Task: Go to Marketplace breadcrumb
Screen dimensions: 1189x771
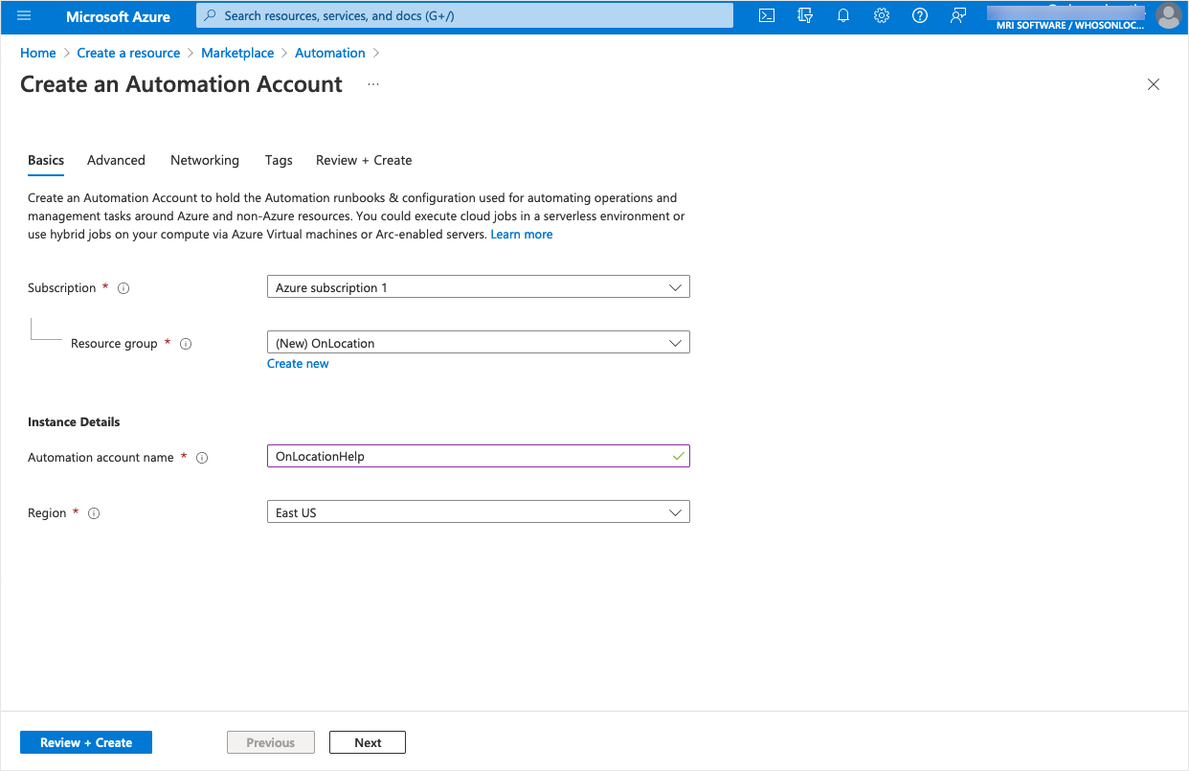Action: tap(237, 53)
